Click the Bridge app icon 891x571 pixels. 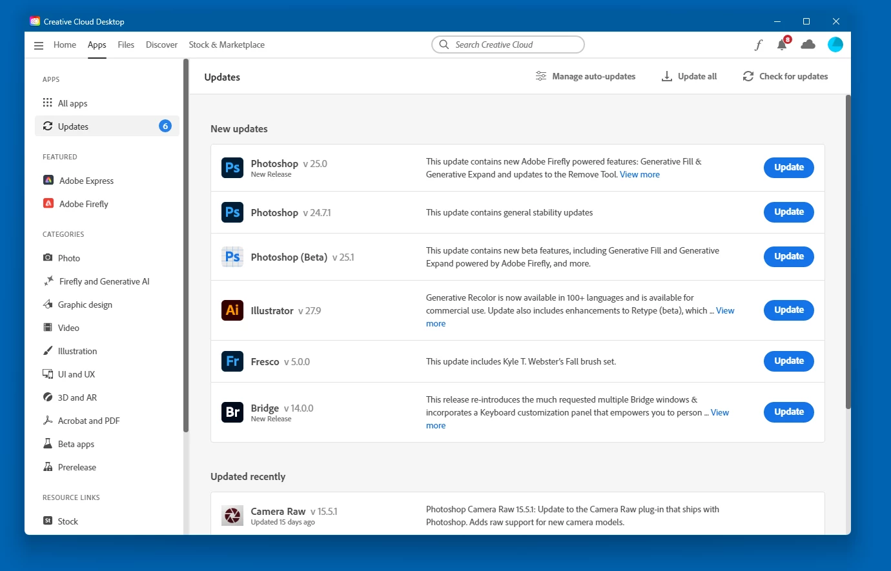click(232, 412)
